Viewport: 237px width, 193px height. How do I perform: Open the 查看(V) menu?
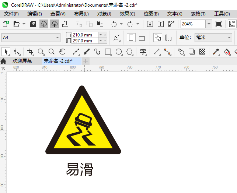click(x=58, y=14)
